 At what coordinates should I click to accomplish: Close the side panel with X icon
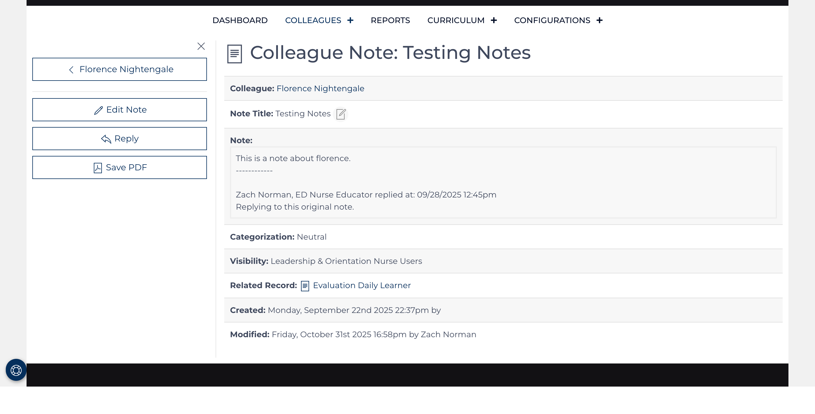(x=201, y=46)
